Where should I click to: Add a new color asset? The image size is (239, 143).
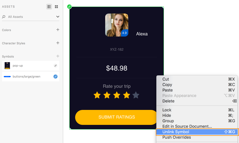coord(58,30)
